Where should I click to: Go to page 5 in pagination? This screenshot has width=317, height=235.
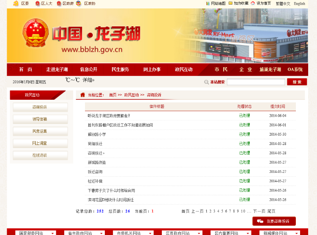tap(222, 211)
